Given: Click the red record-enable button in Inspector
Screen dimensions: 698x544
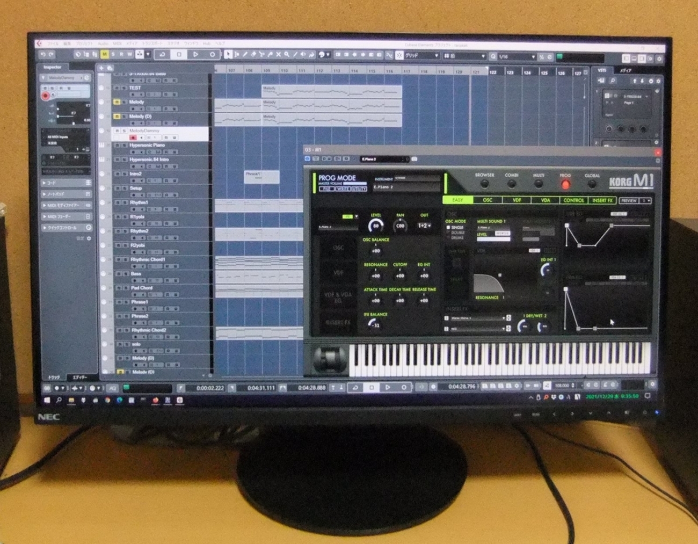Looking at the screenshot, I should coord(46,96).
